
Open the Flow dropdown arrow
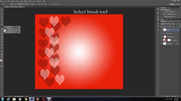point(51,4)
